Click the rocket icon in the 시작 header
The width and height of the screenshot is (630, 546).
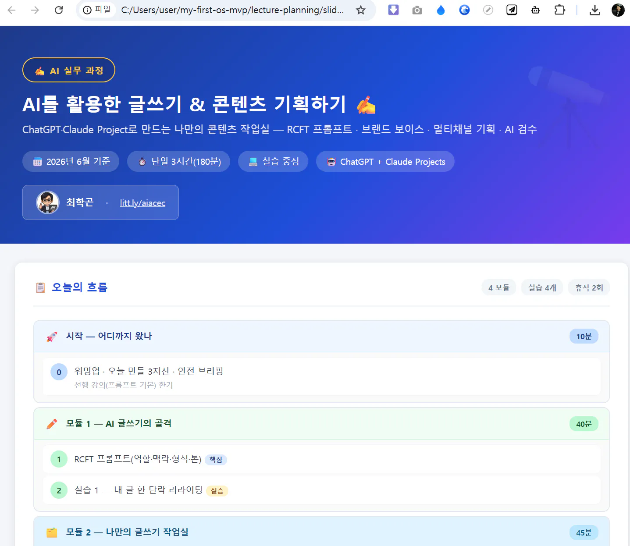click(x=52, y=337)
